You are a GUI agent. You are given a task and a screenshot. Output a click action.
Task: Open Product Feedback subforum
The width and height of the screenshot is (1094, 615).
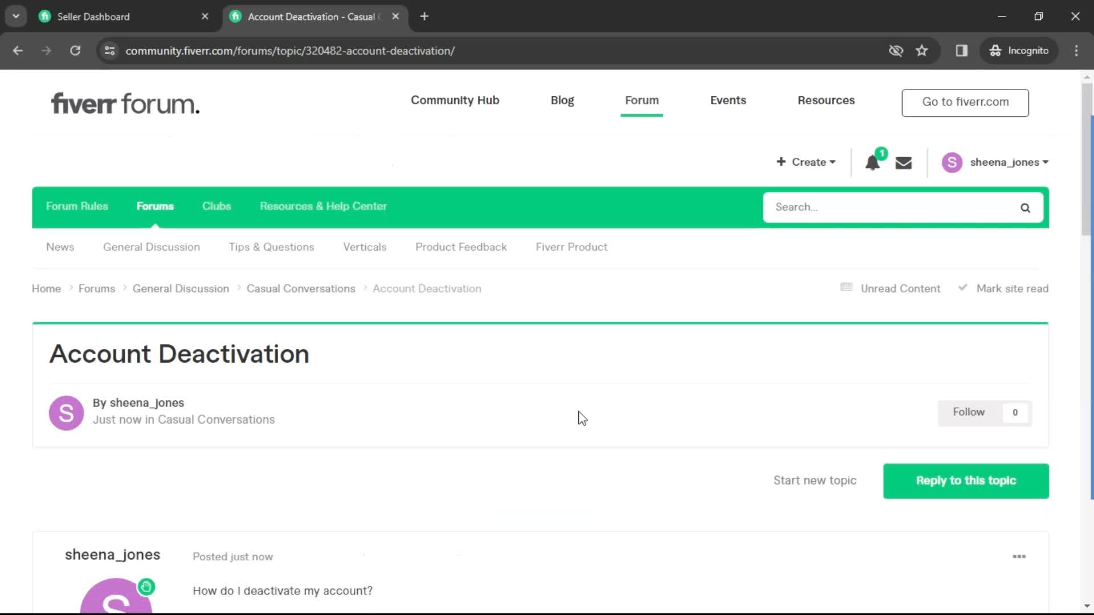pos(461,247)
